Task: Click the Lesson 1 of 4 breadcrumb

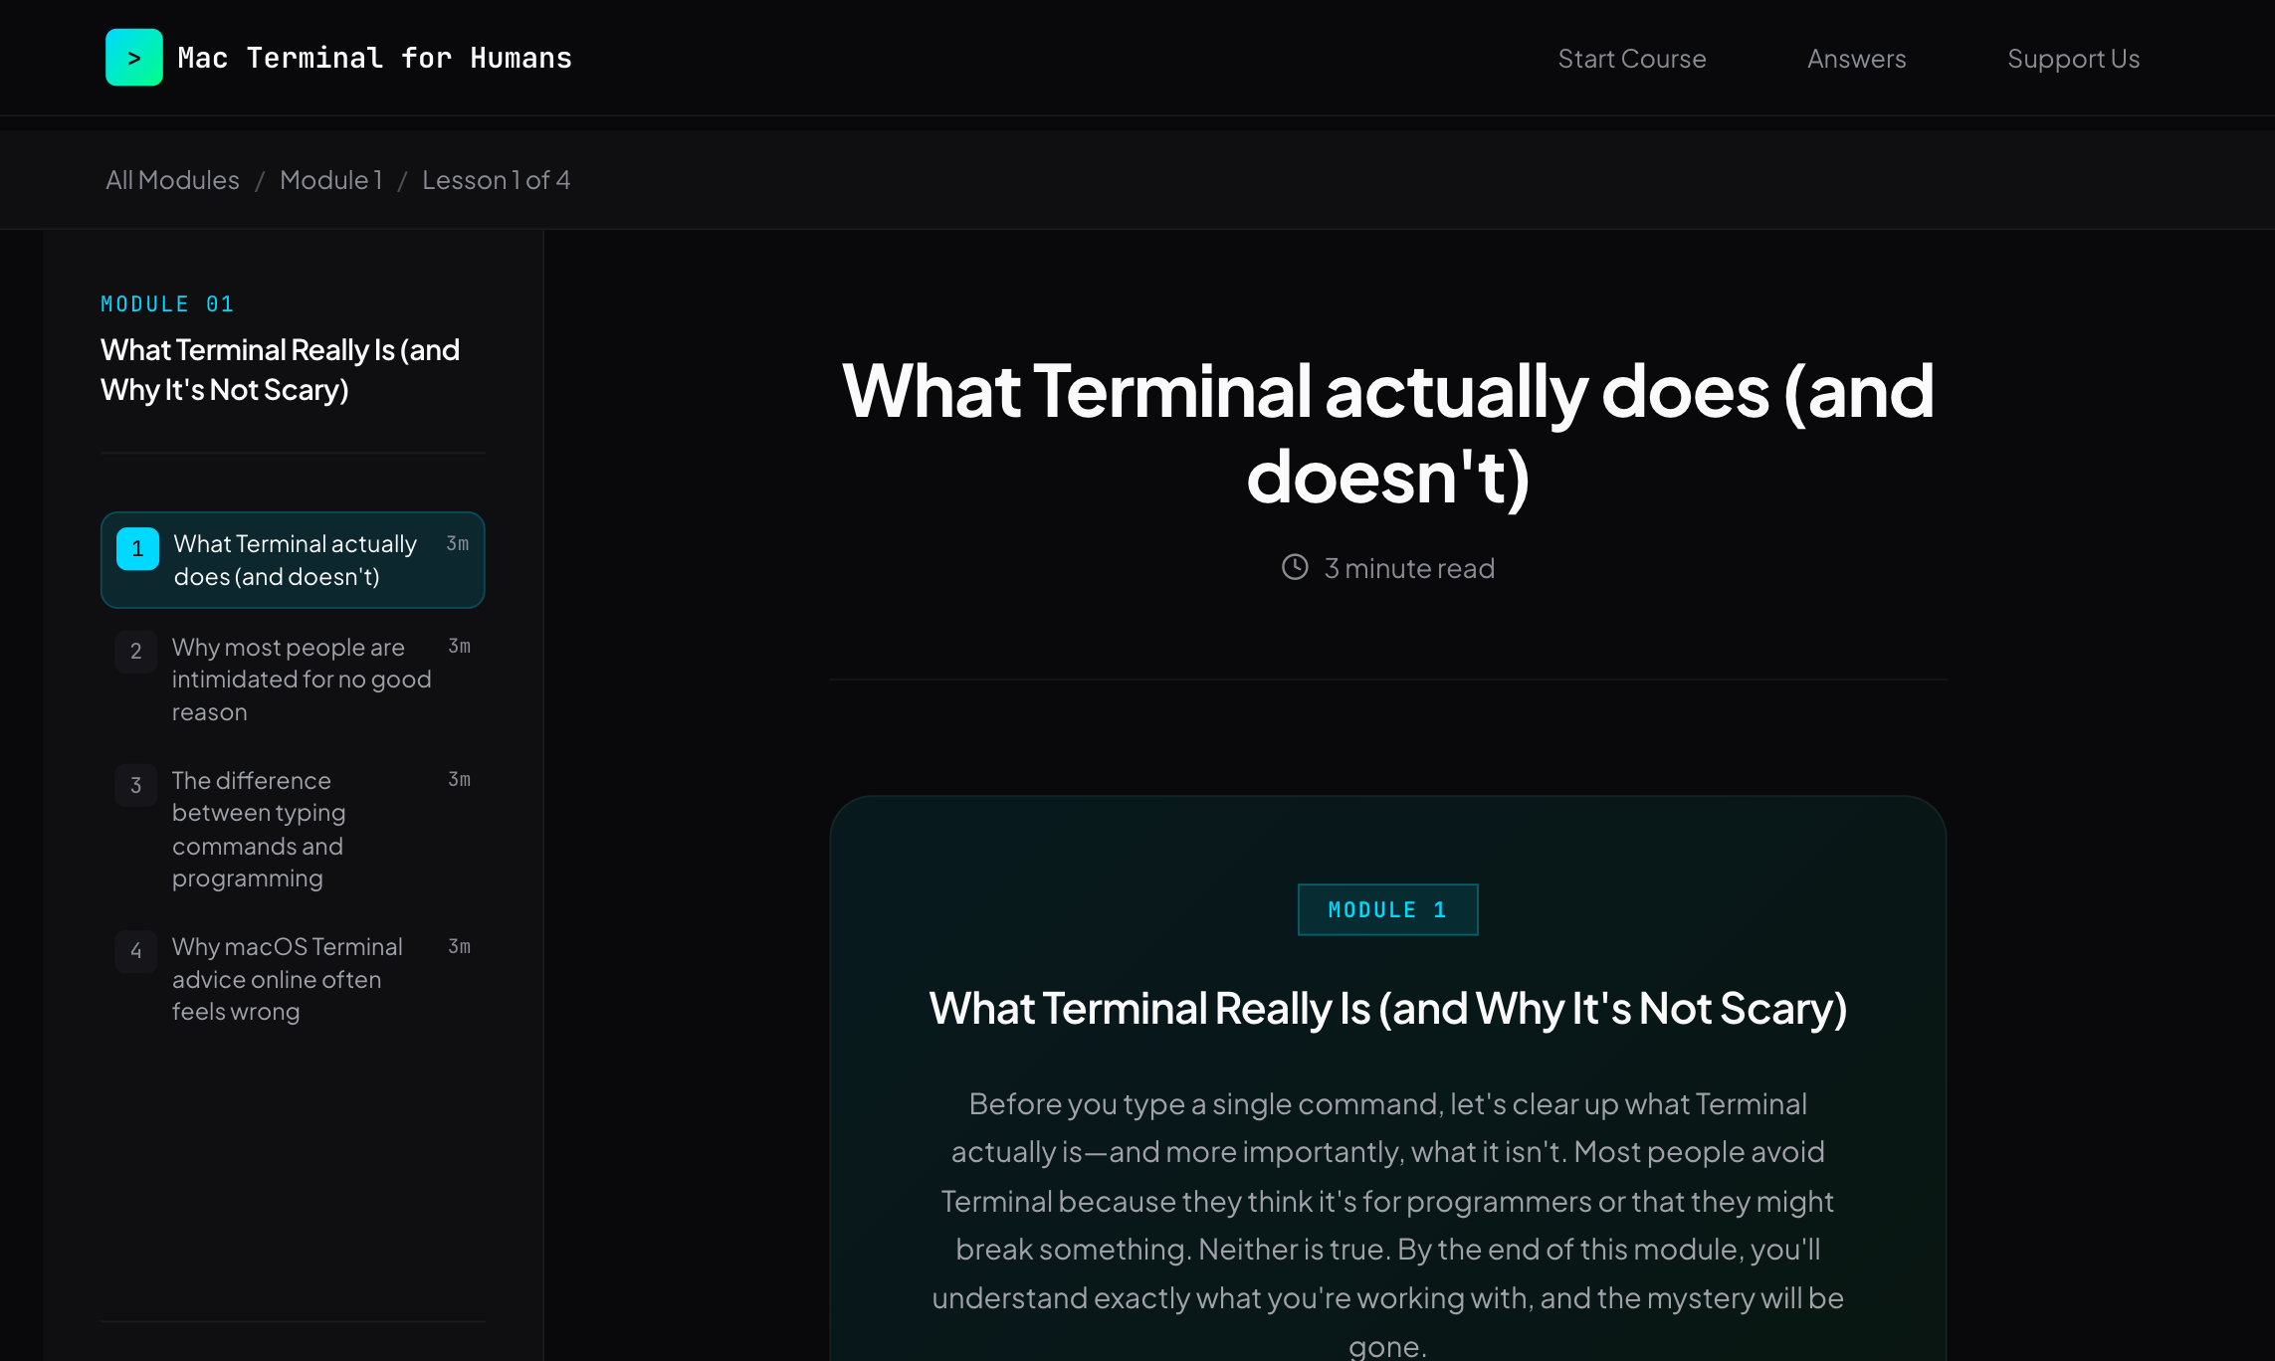Action: [497, 180]
